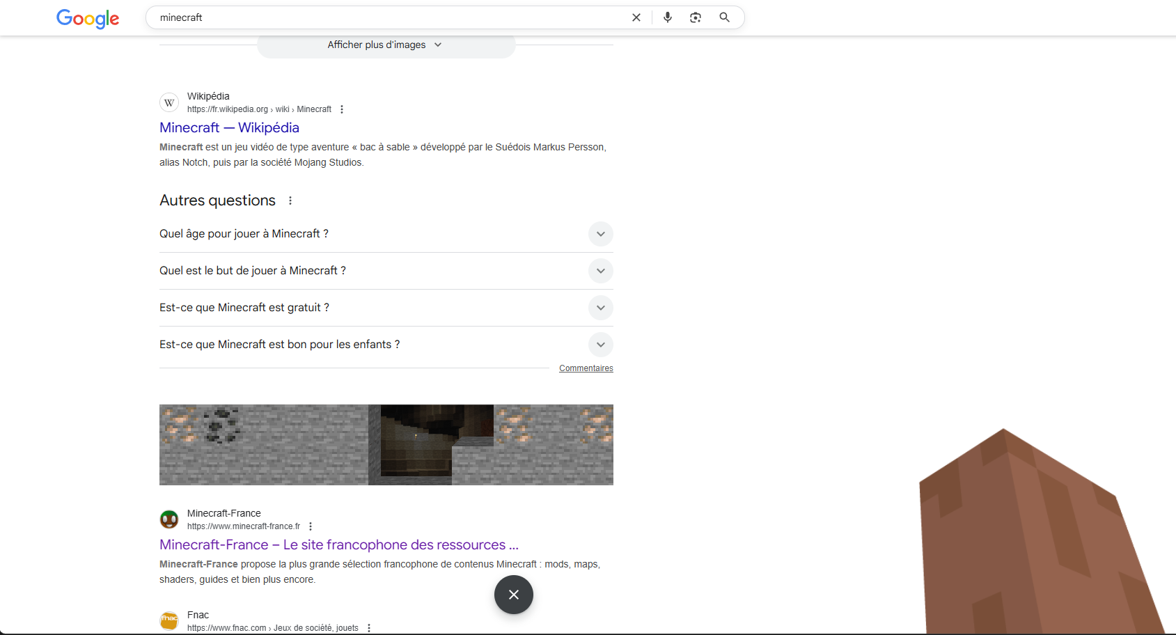
Task: Open options menu beside Autres questions
Action: 290,201
